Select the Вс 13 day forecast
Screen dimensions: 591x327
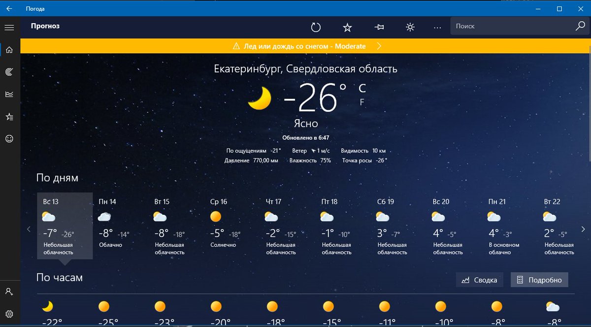[65, 226]
